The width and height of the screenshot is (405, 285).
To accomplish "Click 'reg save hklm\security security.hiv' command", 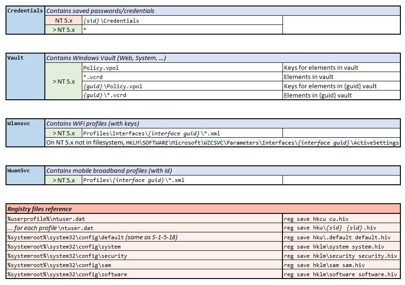I will pos(340,256).
